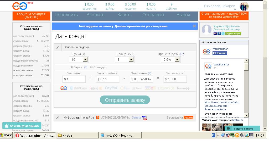Click the Facebook 'Нравится' like button
269x157 pixels.
[220, 53]
